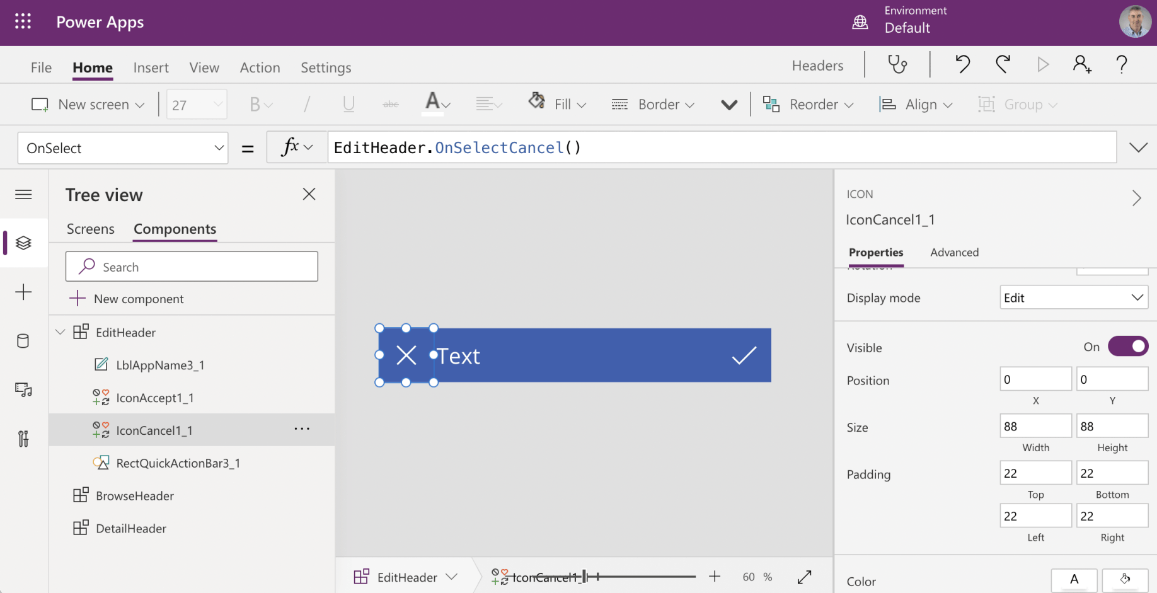Click the fit-to-window expand icon
The height and width of the screenshot is (593, 1157).
pos(804,577)
